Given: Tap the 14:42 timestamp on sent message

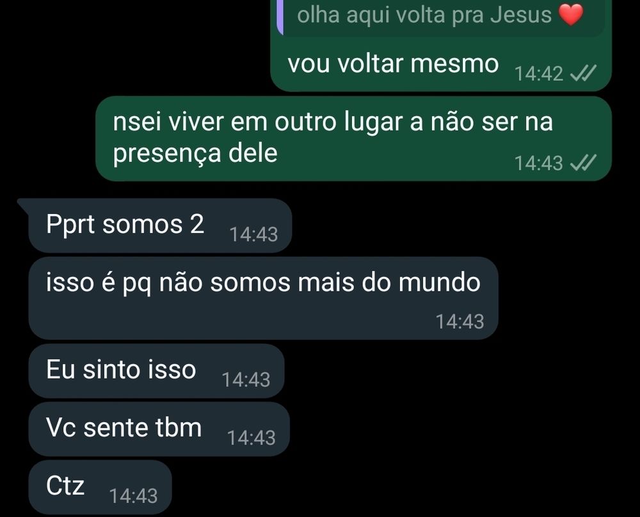Looking at the screenshot, I should (x=539, y=74).
